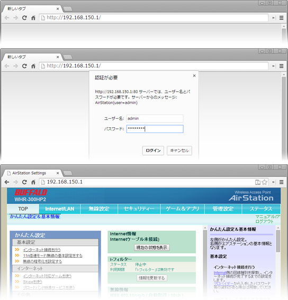Click back arrow in middle browser window
Image resolution: width=288 pixels, height=300 pixels.
7,66
